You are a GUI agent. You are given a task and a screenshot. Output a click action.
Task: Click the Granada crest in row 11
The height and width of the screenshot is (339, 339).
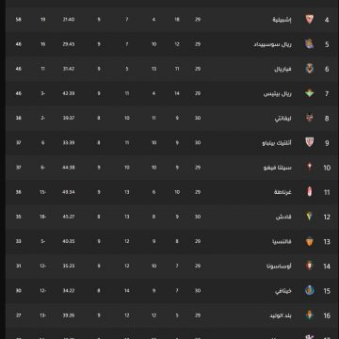click(310, 192)
